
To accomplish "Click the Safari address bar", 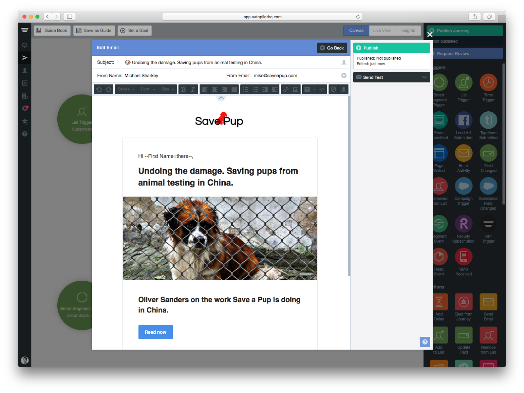I will [x=262, y=17].
